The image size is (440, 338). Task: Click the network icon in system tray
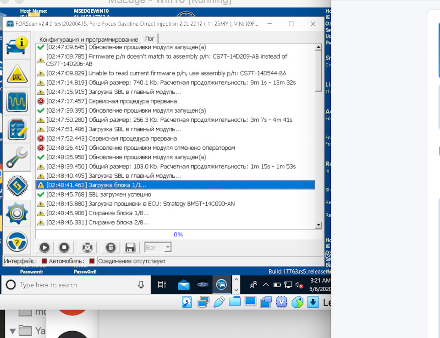(x=288, y=285)
